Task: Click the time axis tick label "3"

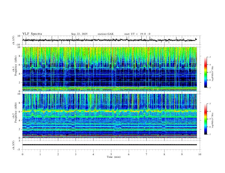Action: 76,154
